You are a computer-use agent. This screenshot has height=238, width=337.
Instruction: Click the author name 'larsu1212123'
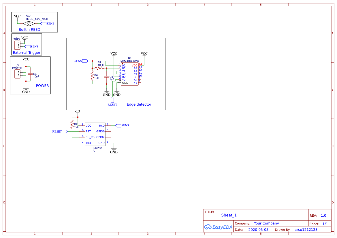tap(305, 230)
